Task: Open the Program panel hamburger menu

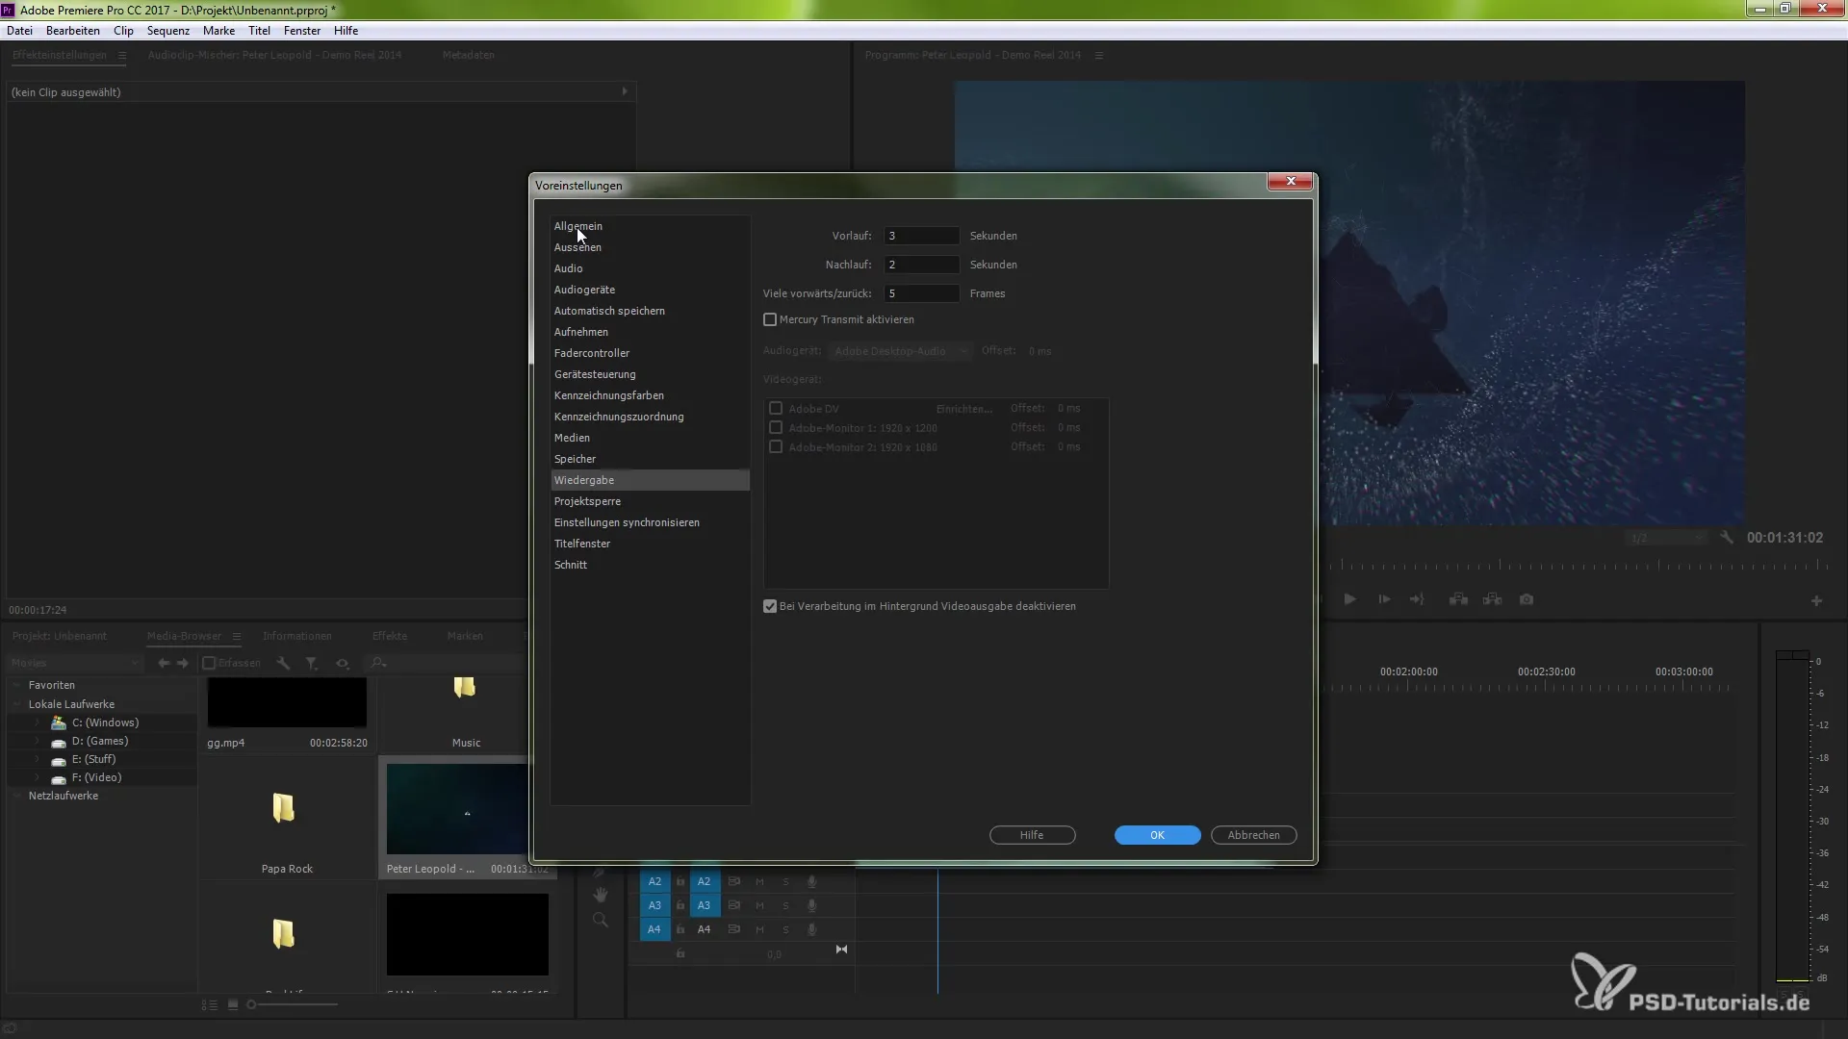Action: coord(1099,55)
